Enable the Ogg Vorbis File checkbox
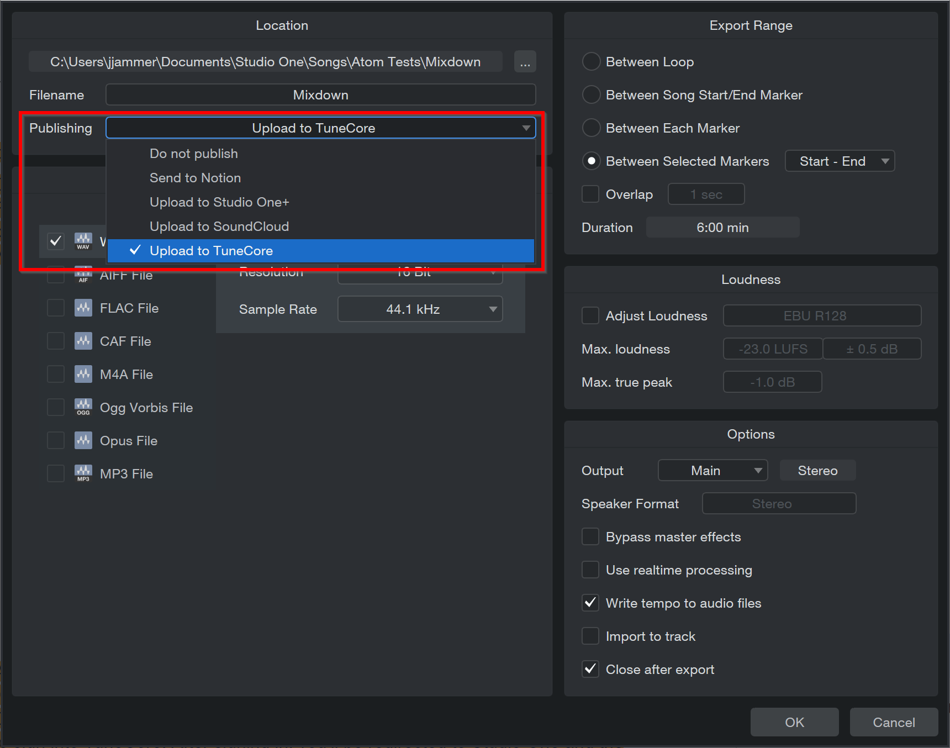 56,407
